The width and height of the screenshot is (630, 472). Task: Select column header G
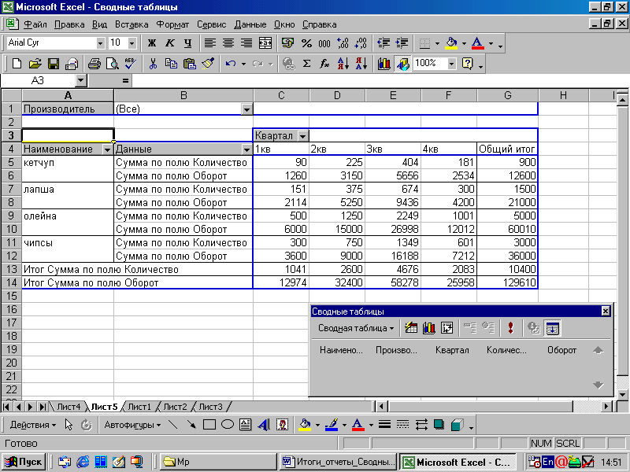[507, 95]
